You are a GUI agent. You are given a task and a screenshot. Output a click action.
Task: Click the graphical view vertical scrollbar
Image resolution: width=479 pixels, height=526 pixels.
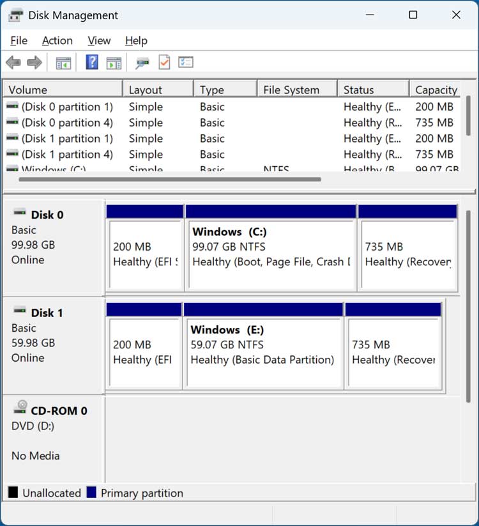[468, 306]
